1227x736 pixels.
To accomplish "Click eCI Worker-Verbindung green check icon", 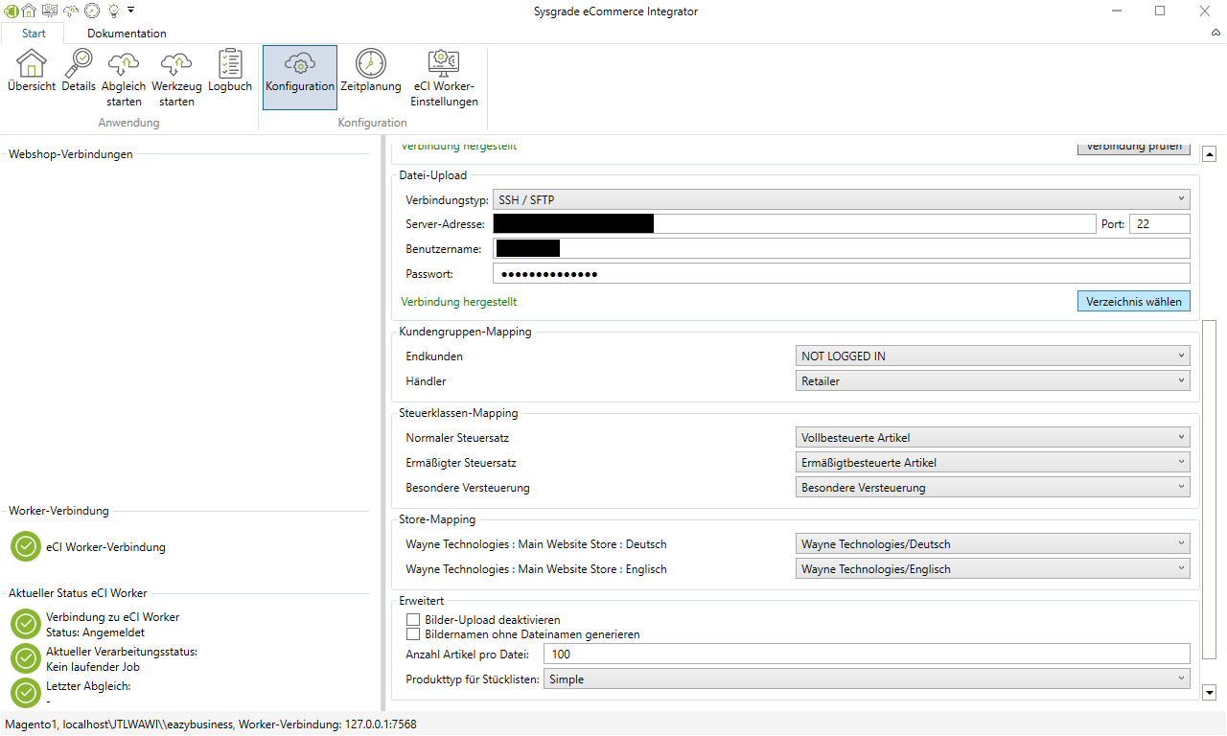I will pos(26,546).
